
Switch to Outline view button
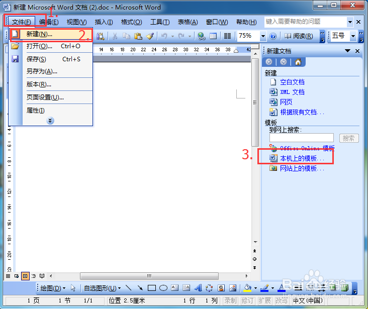coord(34,276)
